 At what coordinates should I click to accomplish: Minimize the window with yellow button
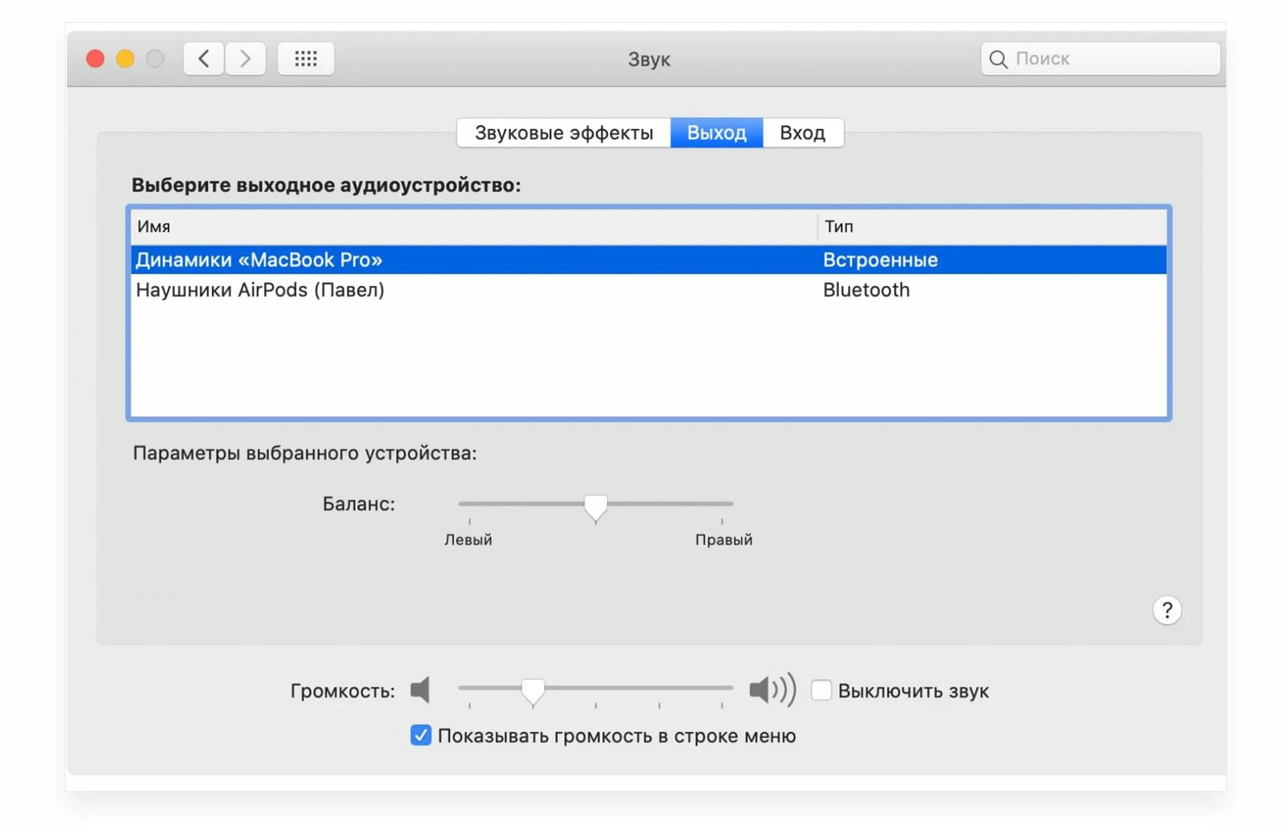(x=125, y=59)
